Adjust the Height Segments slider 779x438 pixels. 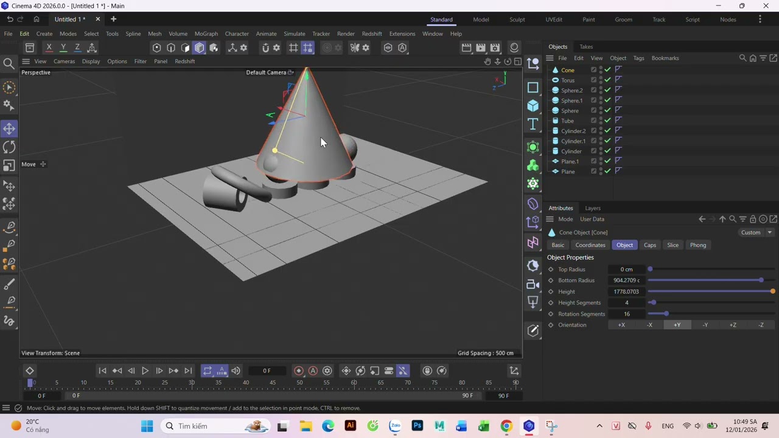click(711, 303)
